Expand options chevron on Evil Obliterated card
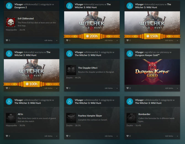Viewport: 185px width, 144px height. (57, 40)
